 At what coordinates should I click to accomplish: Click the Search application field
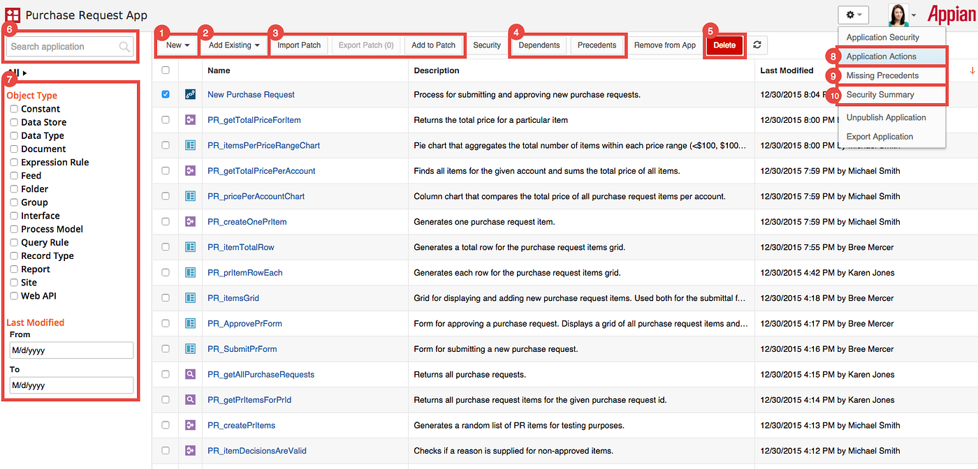click(69, 47)
